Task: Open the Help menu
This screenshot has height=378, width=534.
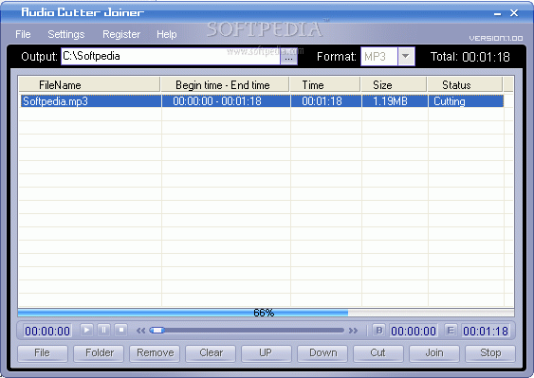Action: click(x=167, y=34)
